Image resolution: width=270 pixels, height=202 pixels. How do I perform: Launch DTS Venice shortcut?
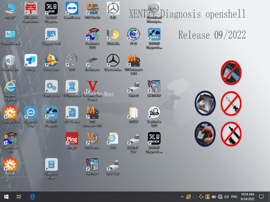coord(92,141)
